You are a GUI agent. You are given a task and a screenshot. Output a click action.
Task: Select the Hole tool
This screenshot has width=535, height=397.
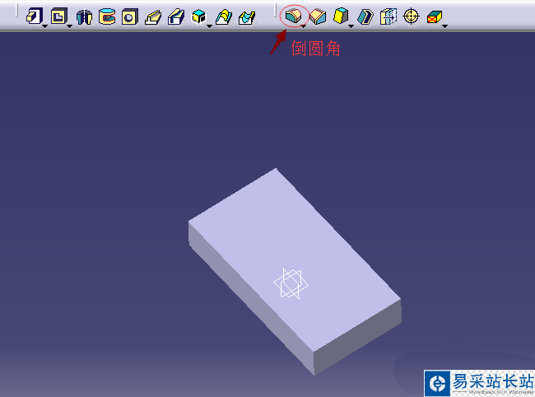[130, 16]
